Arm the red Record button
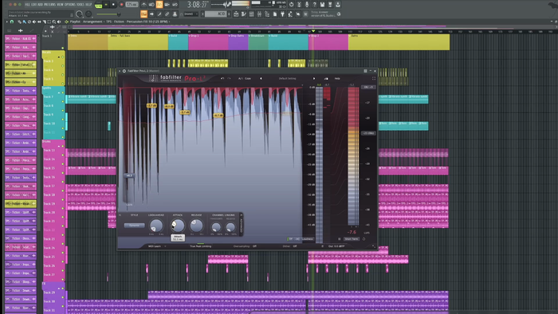 pos(121,5)
